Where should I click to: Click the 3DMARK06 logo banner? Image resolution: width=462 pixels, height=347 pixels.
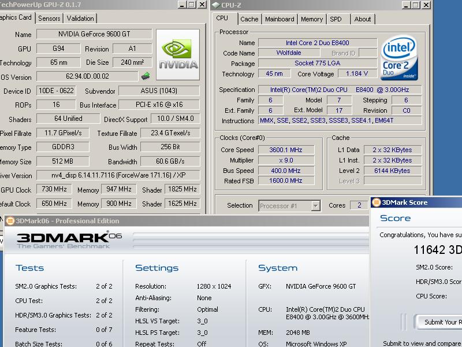[69, 240]
